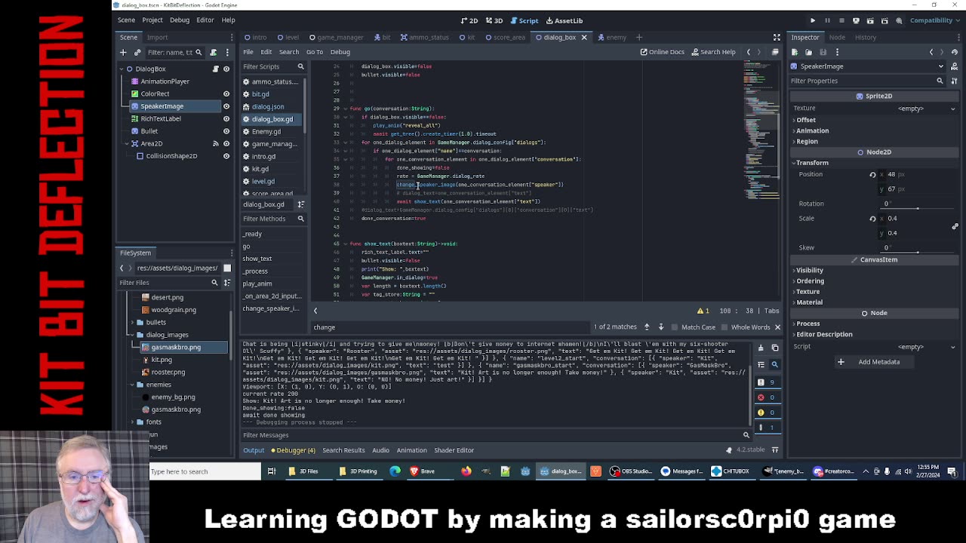
Task: Toggle visibility of ColorRect node
Action: click(226, 94)
